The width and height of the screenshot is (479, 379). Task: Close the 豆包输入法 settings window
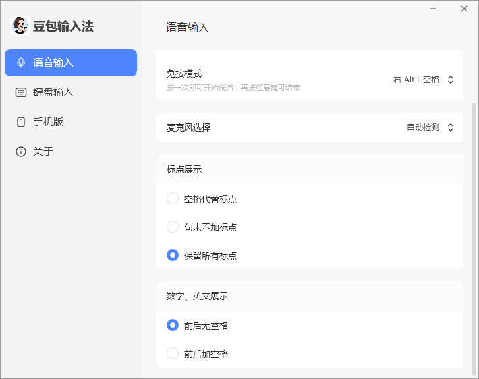coord(464,9)
